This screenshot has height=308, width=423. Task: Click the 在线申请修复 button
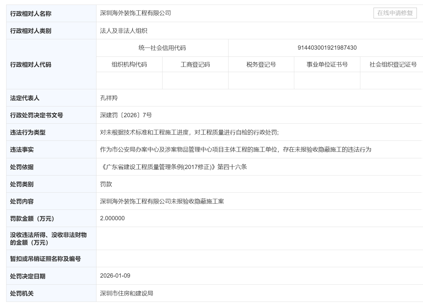click(395, 13)
